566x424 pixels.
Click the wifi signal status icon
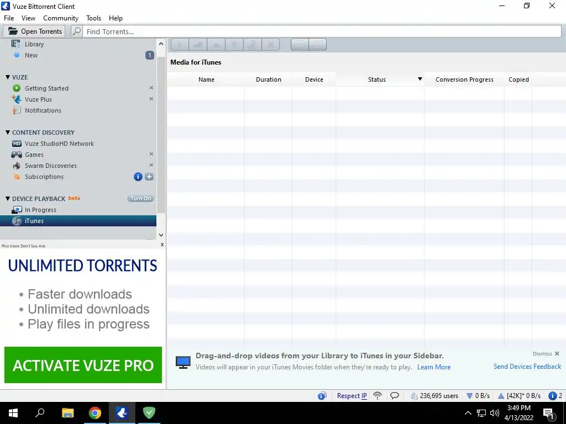[377, 396]
